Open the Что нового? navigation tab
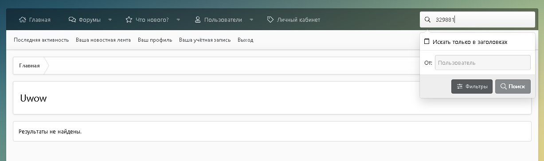This screenshot has width=544, height=161. point(147,20)
